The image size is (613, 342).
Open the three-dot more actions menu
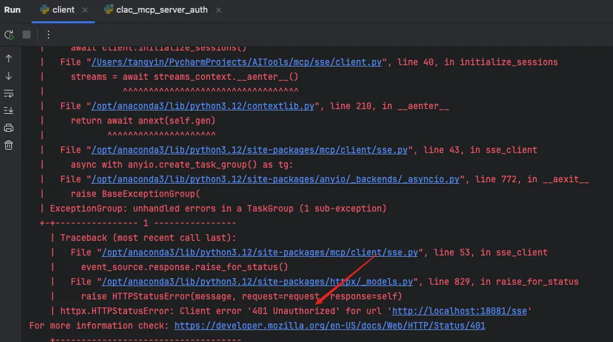pyautogui.click(x=48, y=35)
